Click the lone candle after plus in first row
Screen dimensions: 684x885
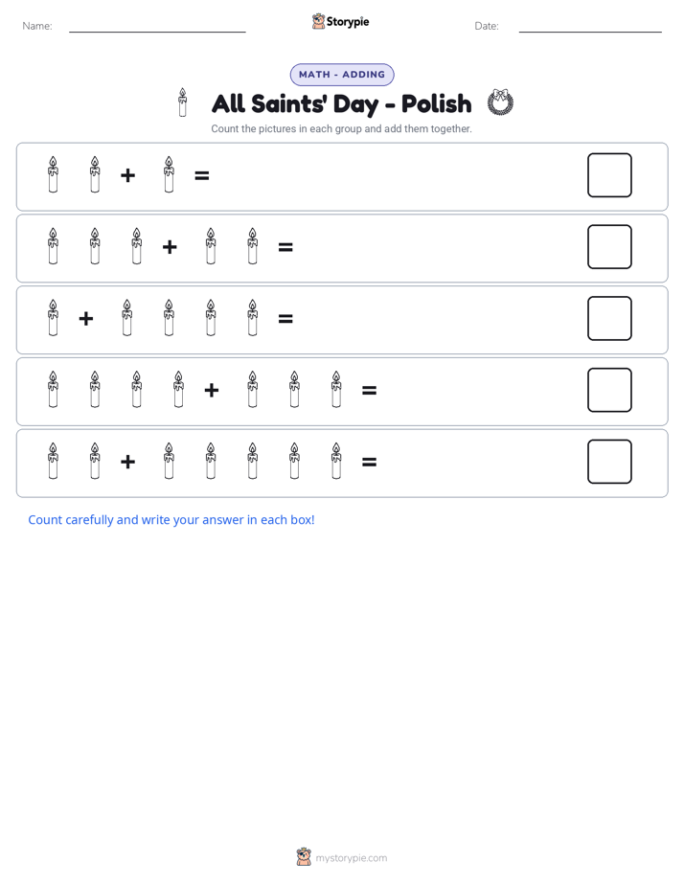(169, 174)
